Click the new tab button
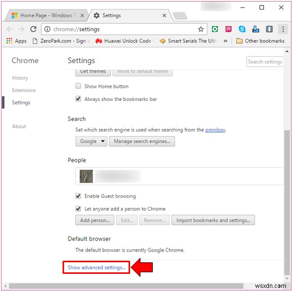This screenshot has height=291, width=292. click(x=180, y=16)
